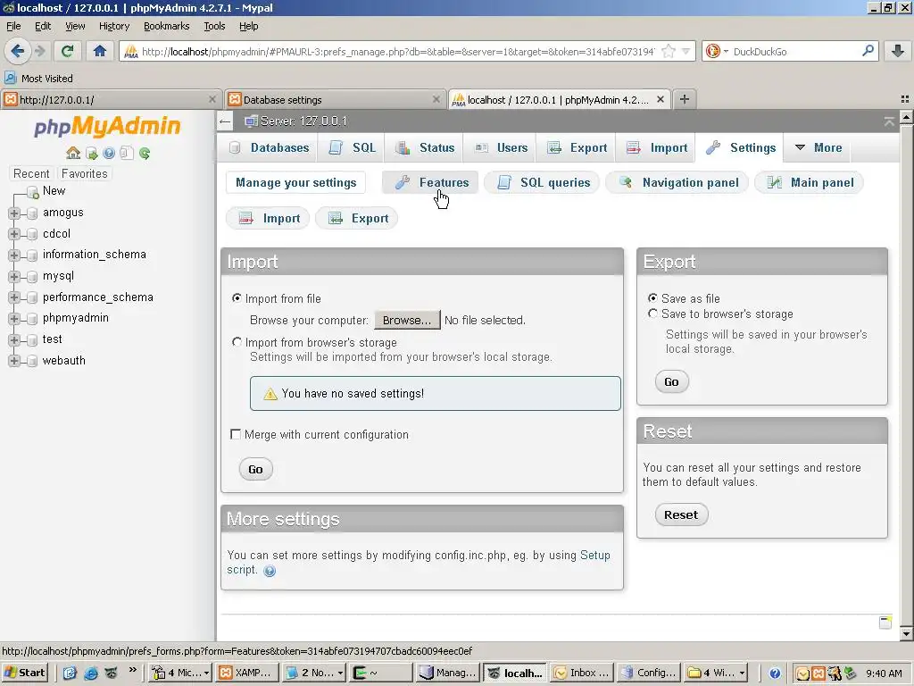This screenshot has height=686, width=914.
Task: Click the phpMyAdmin Home icon in sidebar
Action: click(73, 153)
